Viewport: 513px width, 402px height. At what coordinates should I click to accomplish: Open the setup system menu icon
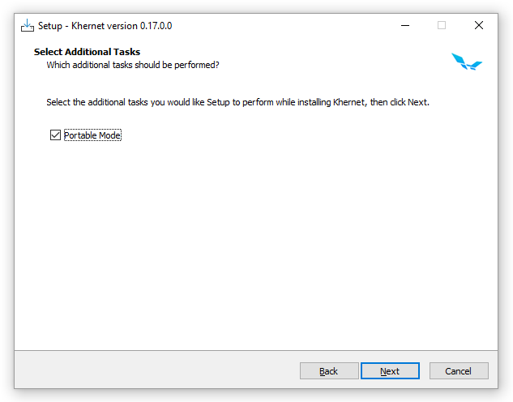click(x=27, y=25)
